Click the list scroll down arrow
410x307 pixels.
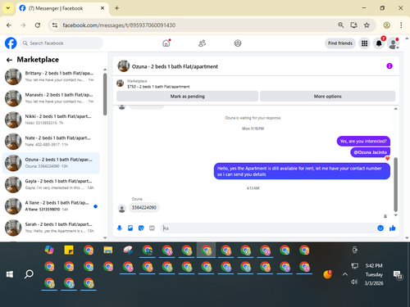click(x=105, y=237)
